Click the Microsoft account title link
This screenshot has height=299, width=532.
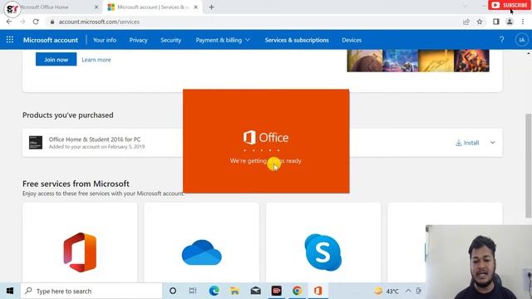click(x=51, y=40)
